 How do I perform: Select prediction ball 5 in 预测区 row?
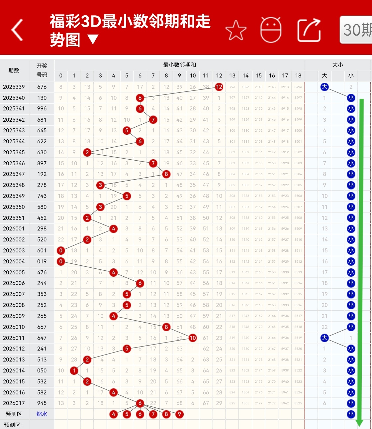coord(127,414)
